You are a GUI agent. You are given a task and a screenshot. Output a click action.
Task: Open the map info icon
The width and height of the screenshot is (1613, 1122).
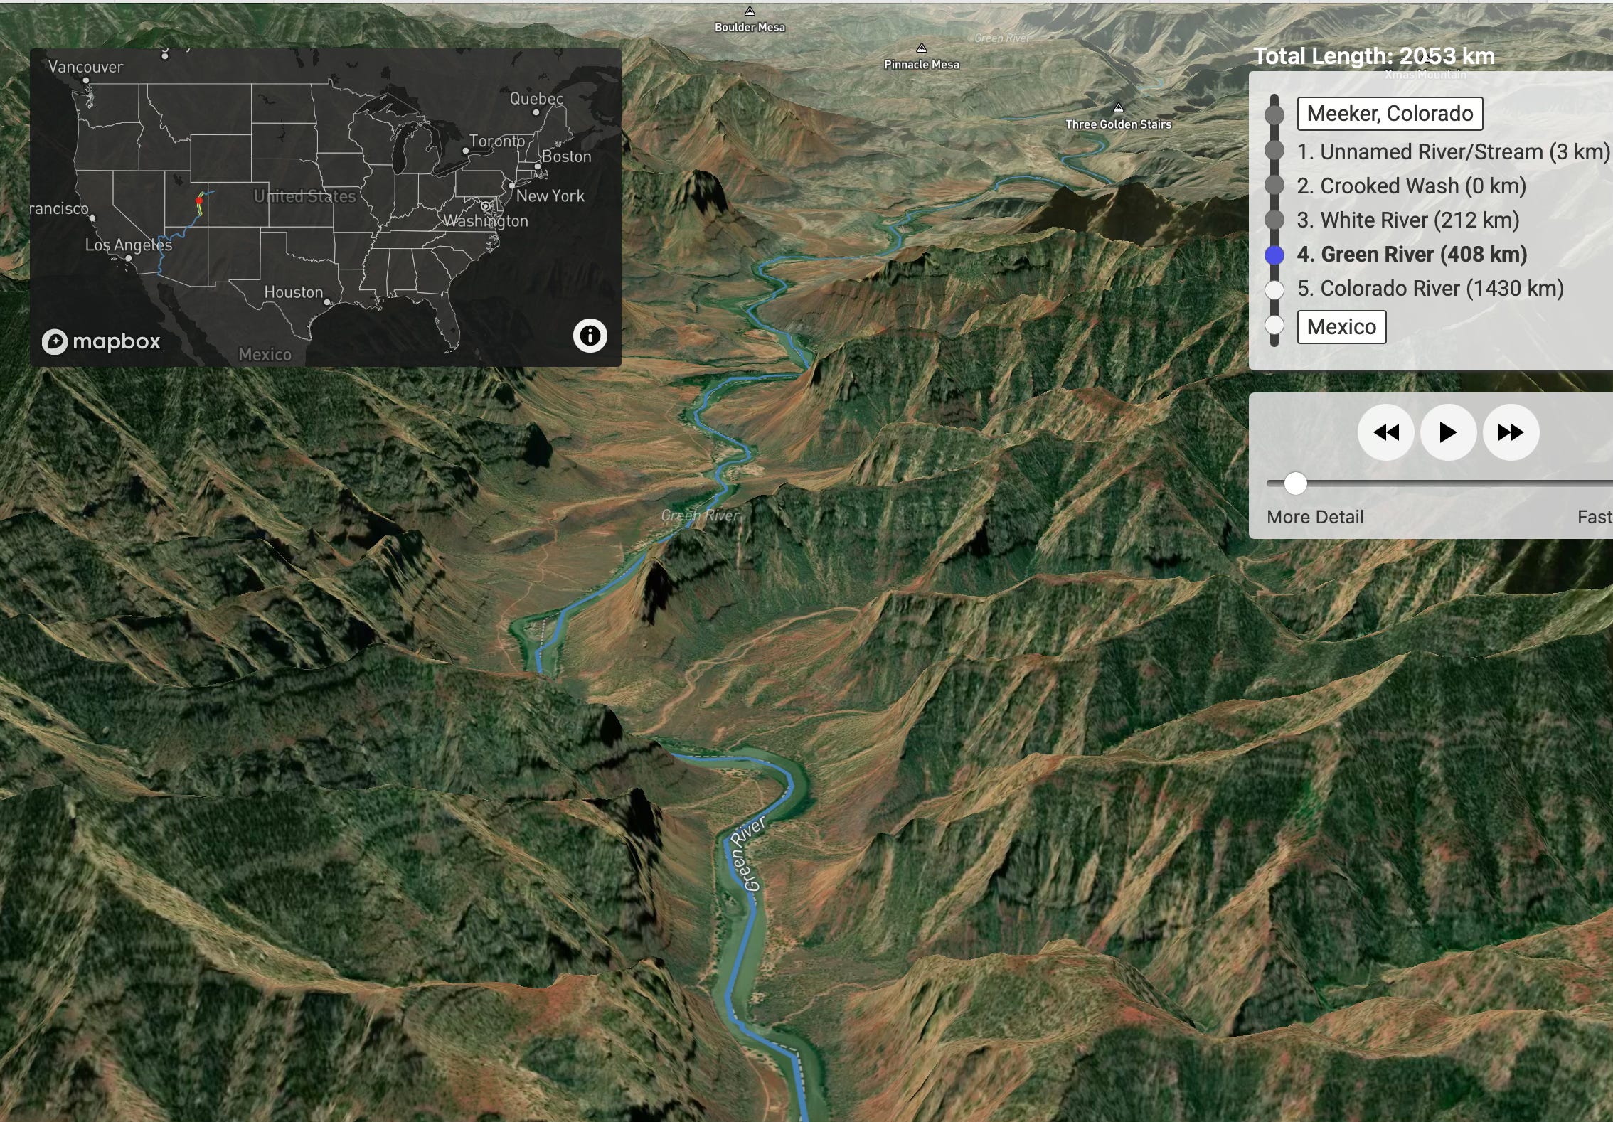[x=590, y=336]
